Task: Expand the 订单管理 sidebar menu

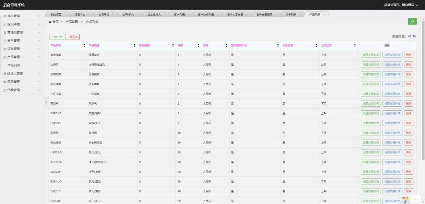Action: (x=22, y=49)
